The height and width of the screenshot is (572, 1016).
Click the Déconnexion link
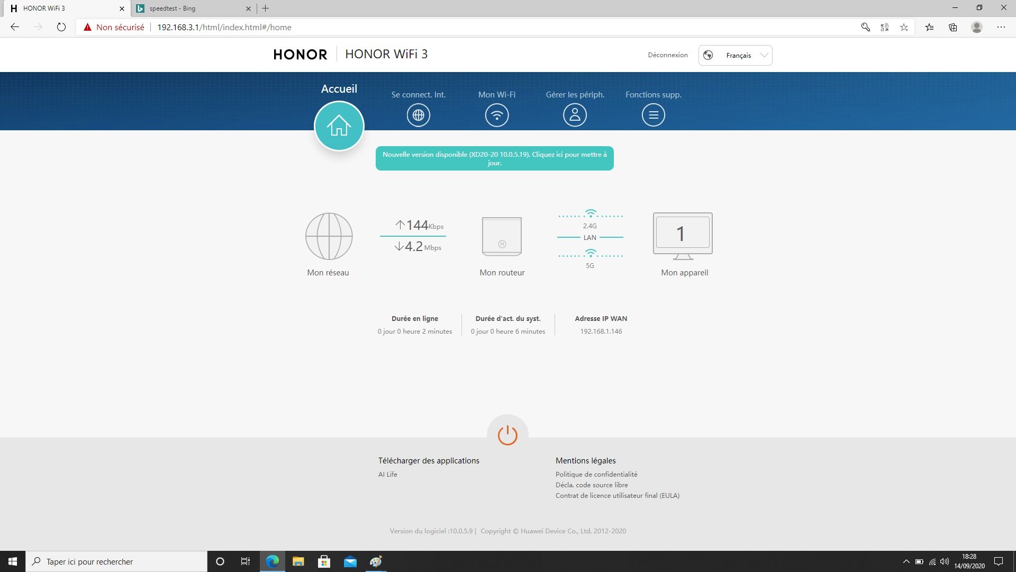pyautogui.click(x=668, y=55)
